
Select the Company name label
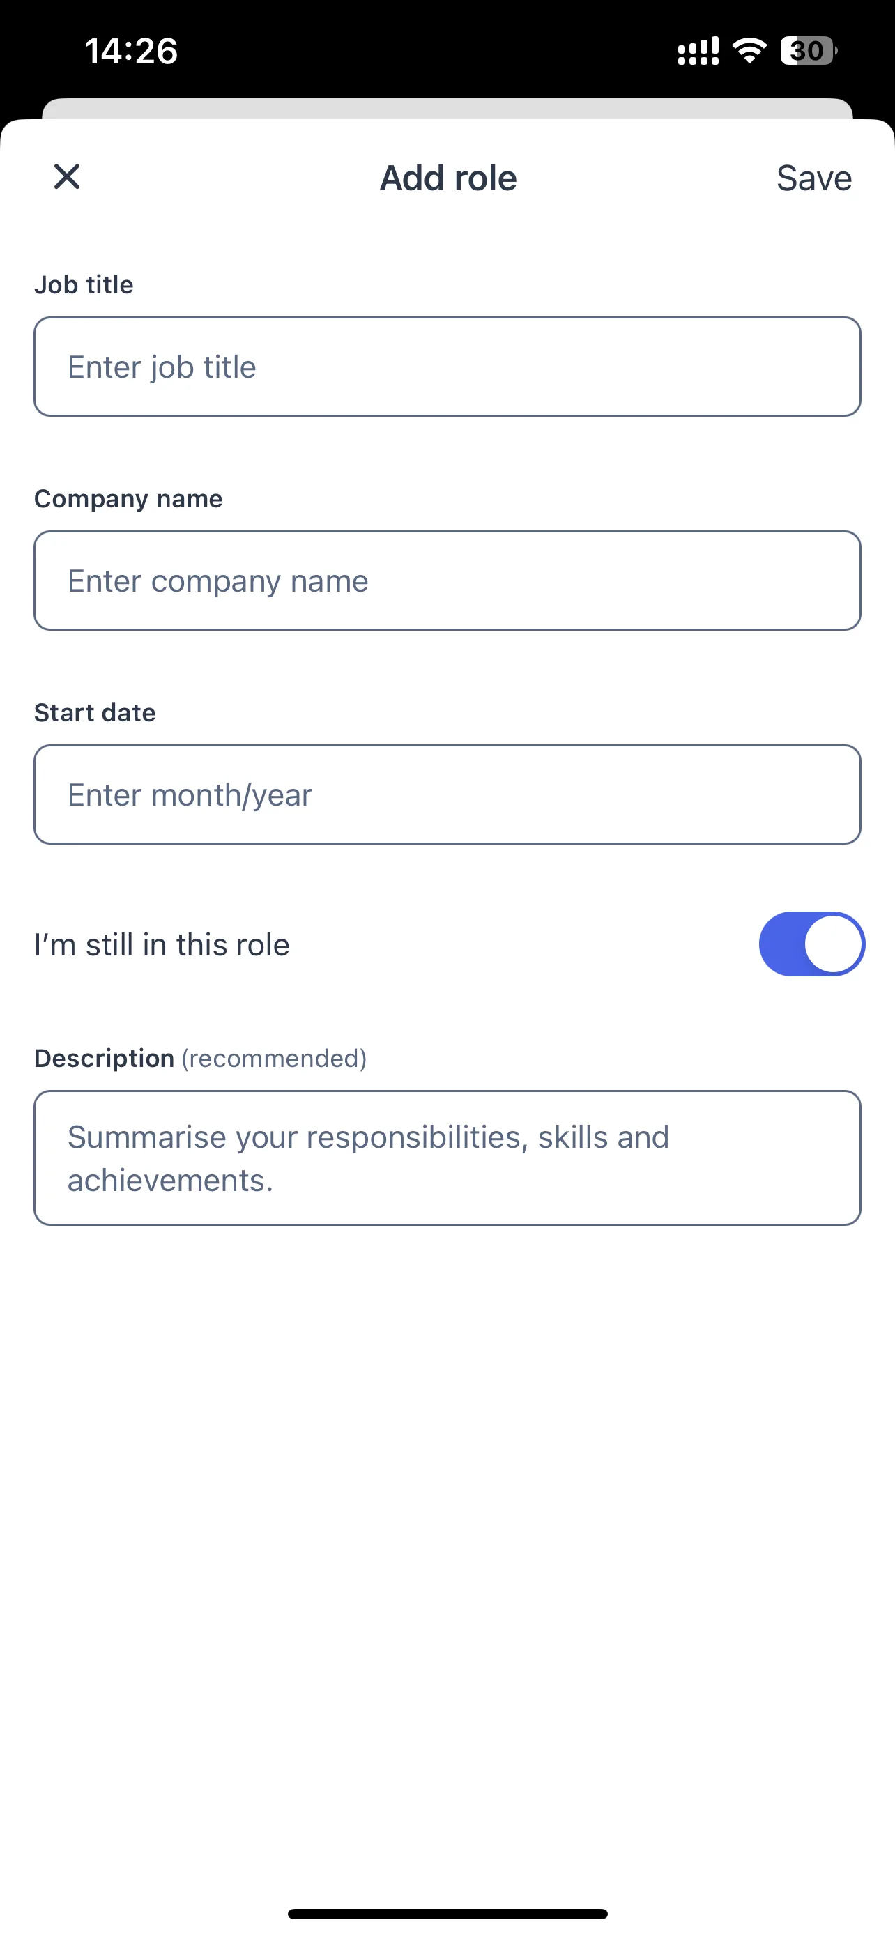coord(128,499)
